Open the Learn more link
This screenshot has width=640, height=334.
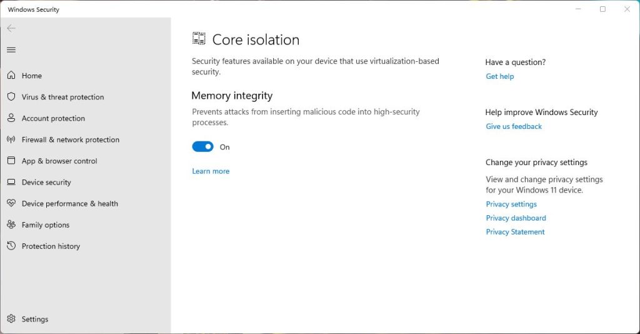click(211, 171)
